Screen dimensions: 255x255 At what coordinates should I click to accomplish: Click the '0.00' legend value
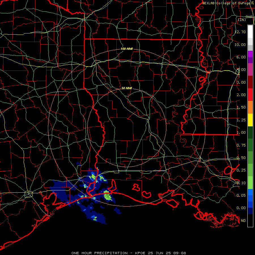[241, 208]
